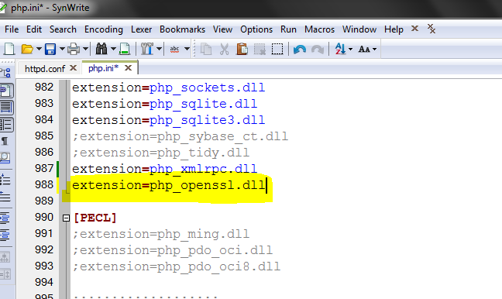Click the line ;extension=php_pdo_oci8.dll

tap(177, 266)
